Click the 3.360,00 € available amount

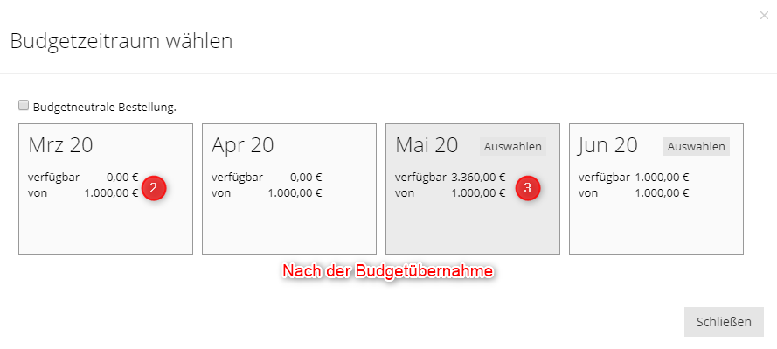pyautogui.click(x=478, y=178)
